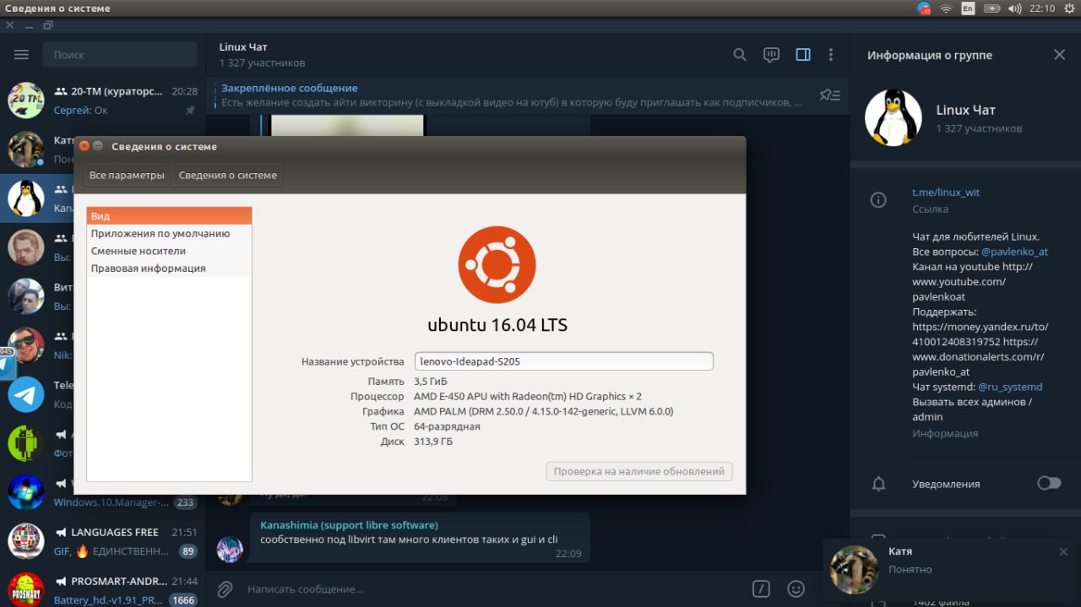Viewport: 1081px width, 607px height.
Task: Open the Telegram hamburger menu
Action: (x=21, y=55)
